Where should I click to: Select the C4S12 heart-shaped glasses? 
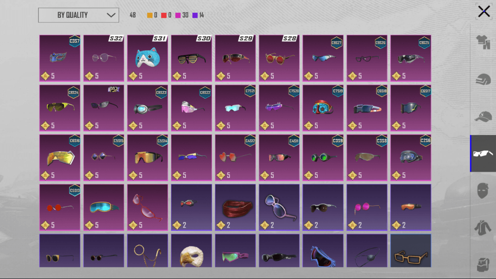(235, 158)
